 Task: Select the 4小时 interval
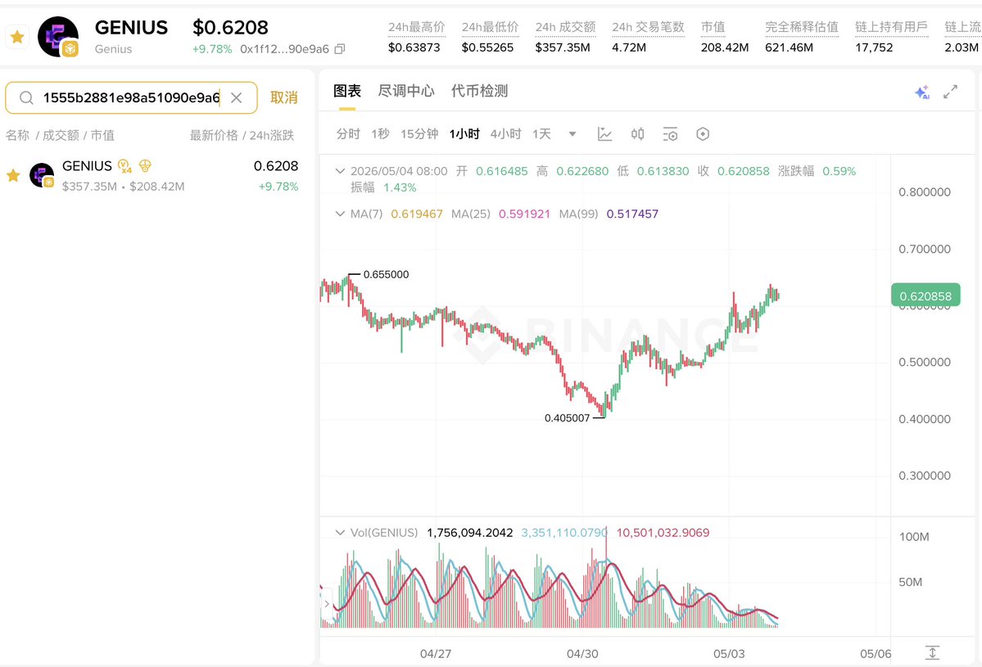pos(505,134)
